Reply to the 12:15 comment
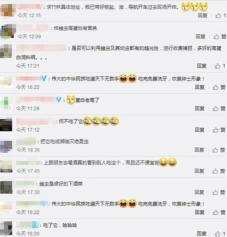Image resolution: width=227 pixels, height=237 pixels. coord(203,15)
